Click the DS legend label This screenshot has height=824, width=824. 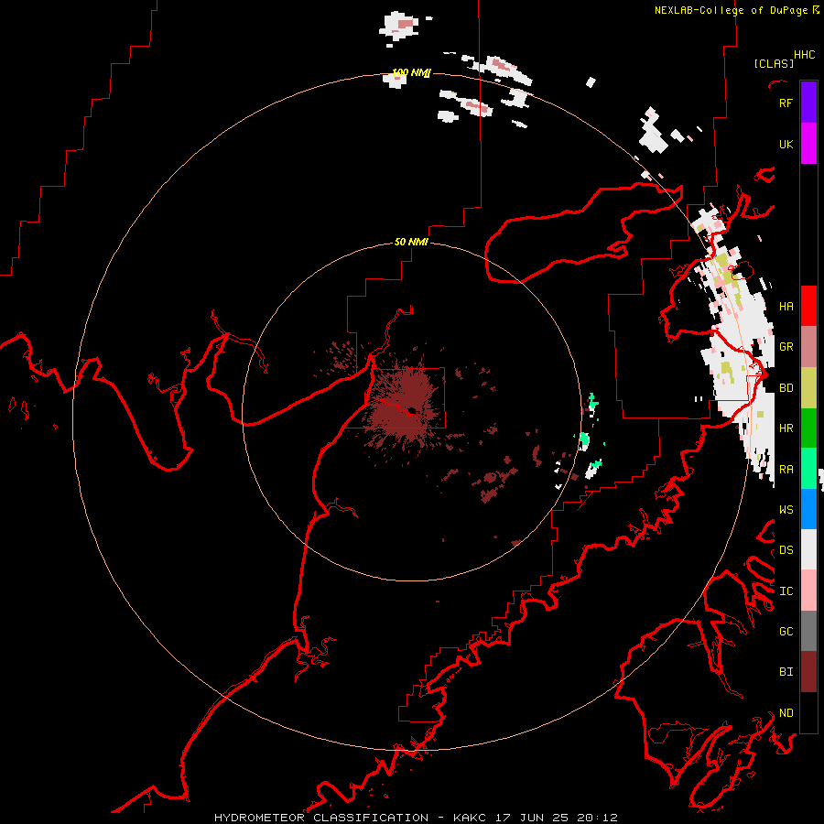786,550
